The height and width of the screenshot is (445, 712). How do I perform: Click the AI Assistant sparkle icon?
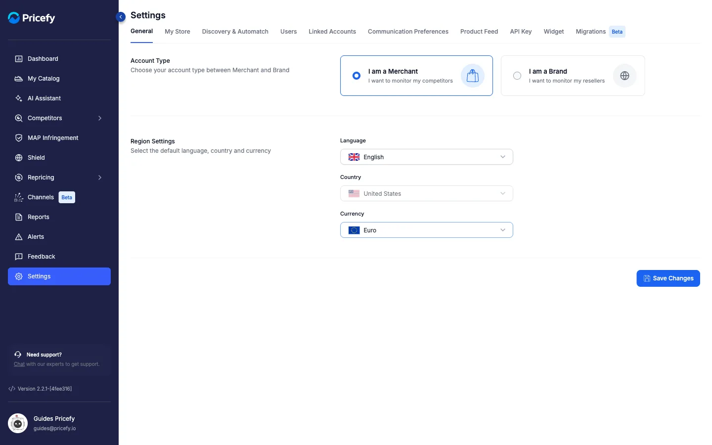(19, 98)
